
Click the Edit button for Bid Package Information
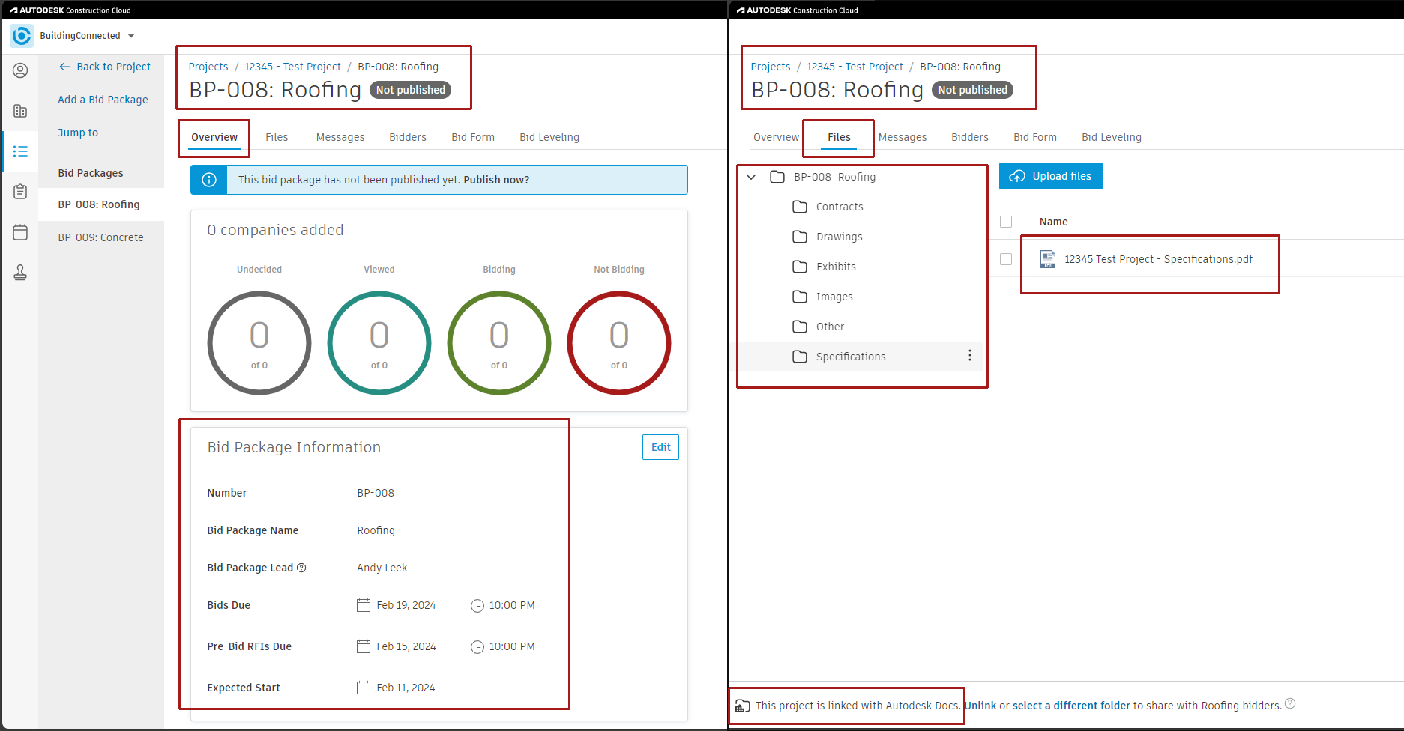[660, 447]
